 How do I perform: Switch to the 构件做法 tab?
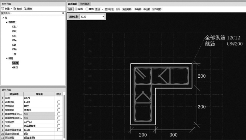pos(85,4)
